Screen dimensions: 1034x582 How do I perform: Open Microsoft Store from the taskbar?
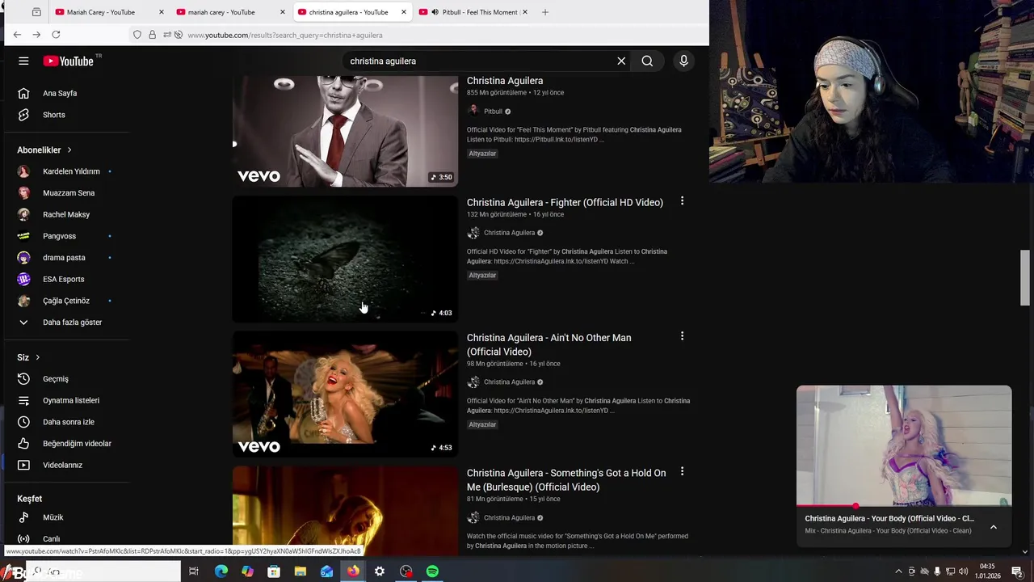tap(274, 571)
